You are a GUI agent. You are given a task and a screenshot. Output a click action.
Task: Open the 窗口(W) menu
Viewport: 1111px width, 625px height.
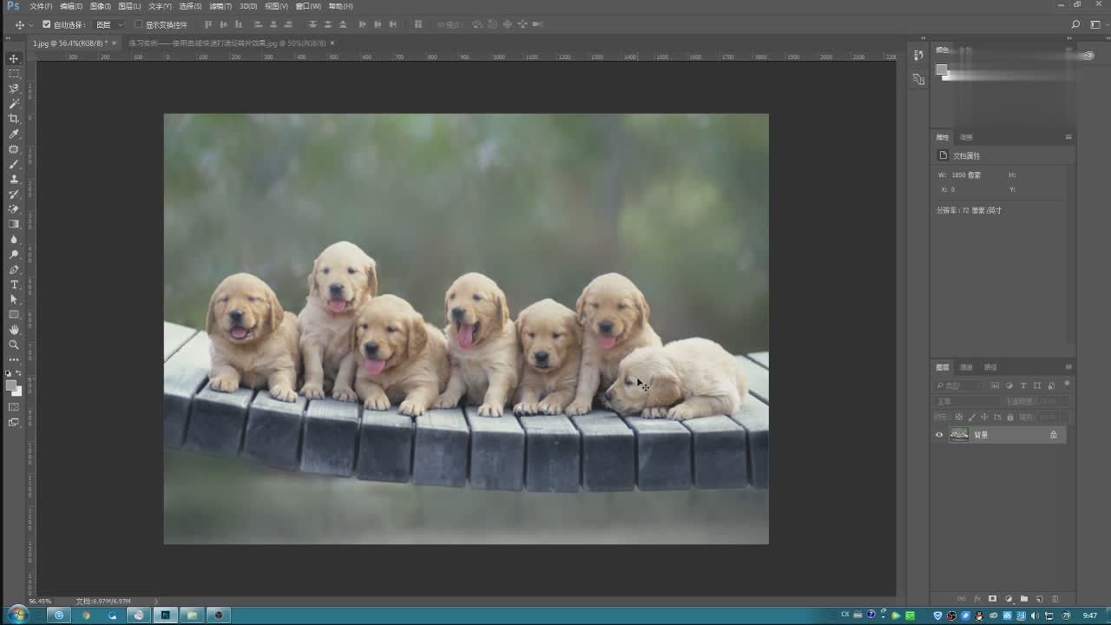pyautogui.click(x=308, y=6)
